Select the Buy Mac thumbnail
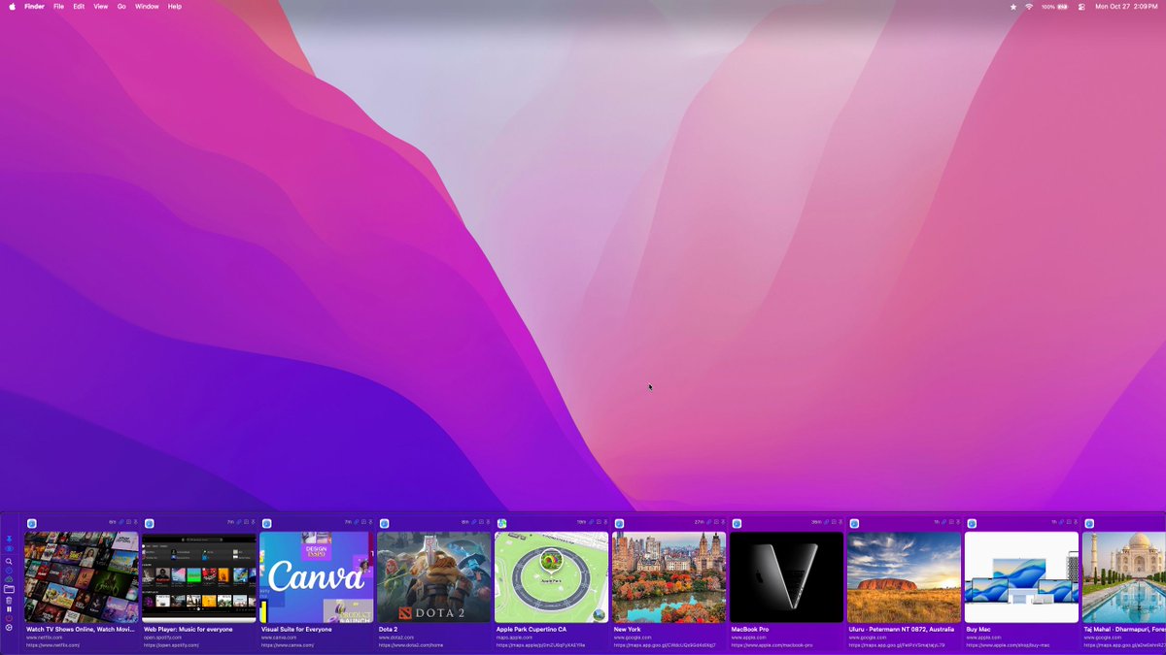1166x655 pixels. [x=1022, y=577]
